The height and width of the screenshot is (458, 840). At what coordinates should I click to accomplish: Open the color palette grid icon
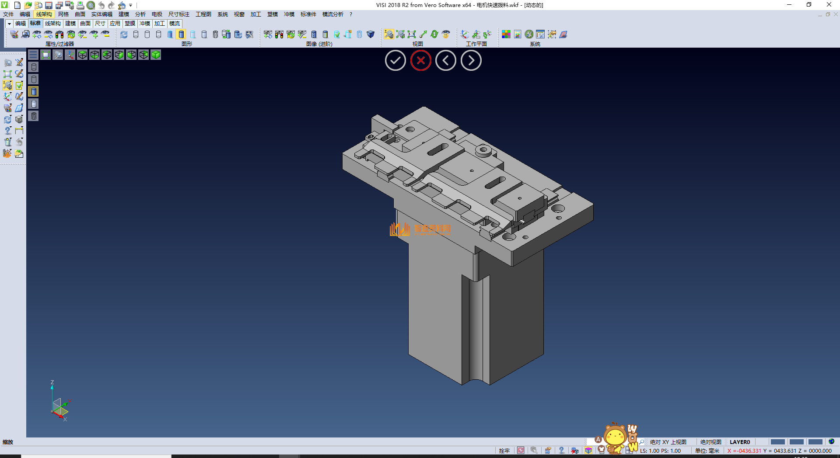[x=506, y=35]
